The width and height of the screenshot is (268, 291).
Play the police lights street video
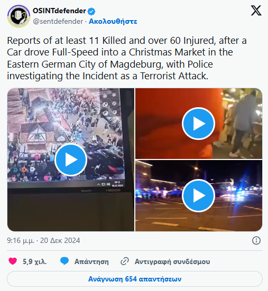[199, 195]
